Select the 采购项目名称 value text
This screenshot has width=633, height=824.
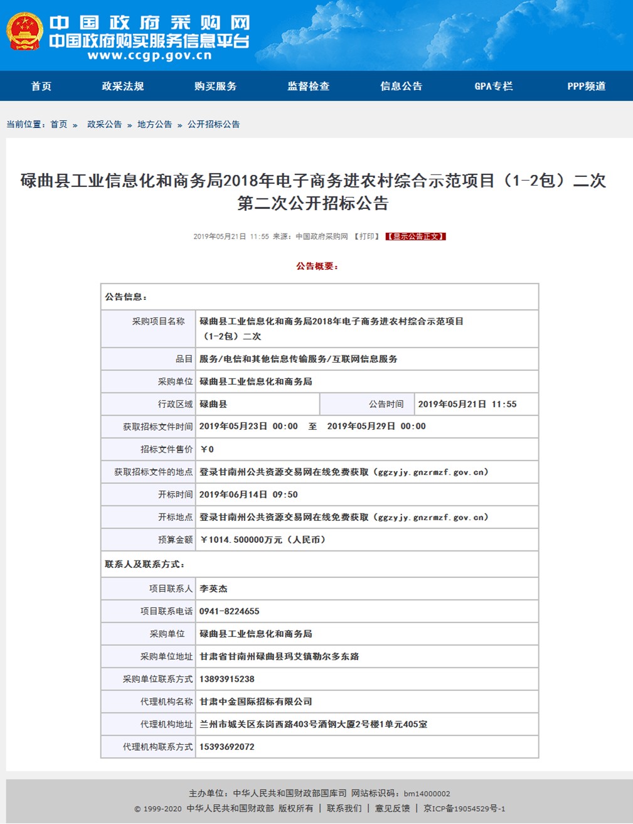331,328
